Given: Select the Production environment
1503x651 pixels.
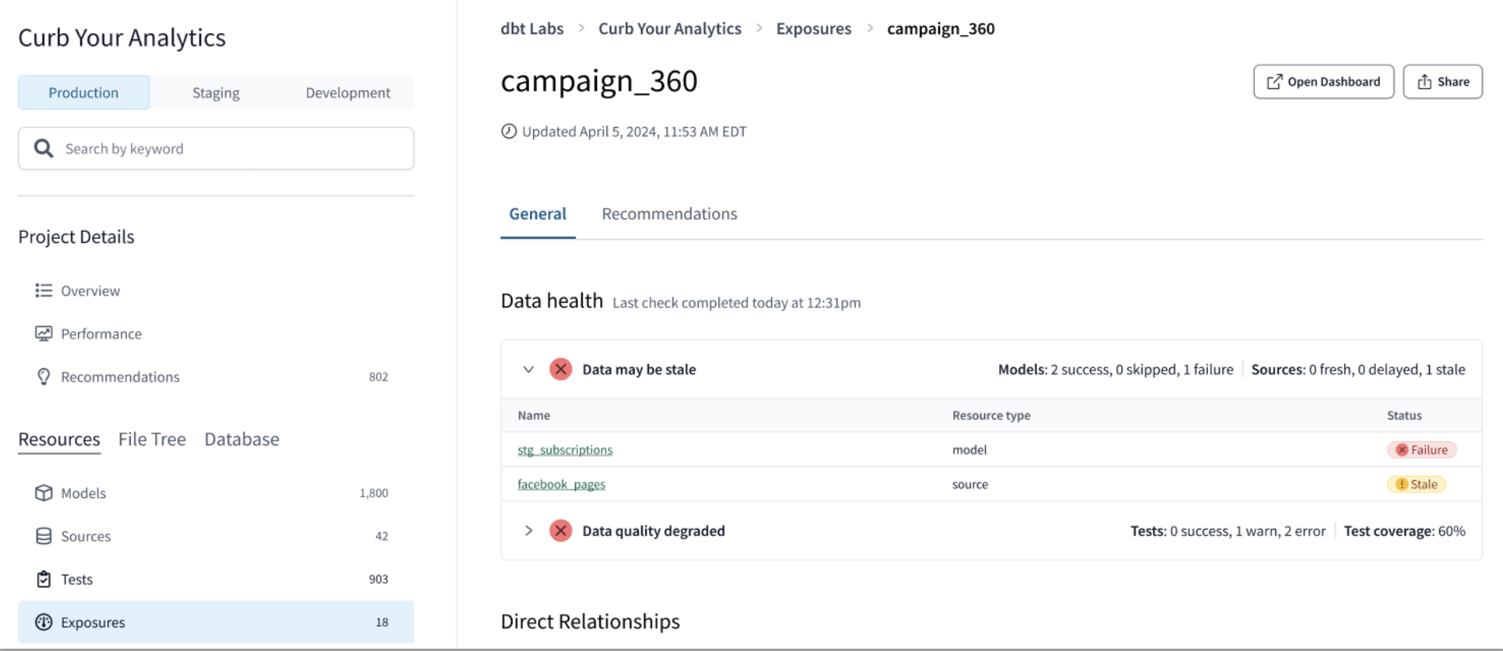Looking at the screenshot, I should 84,92.
